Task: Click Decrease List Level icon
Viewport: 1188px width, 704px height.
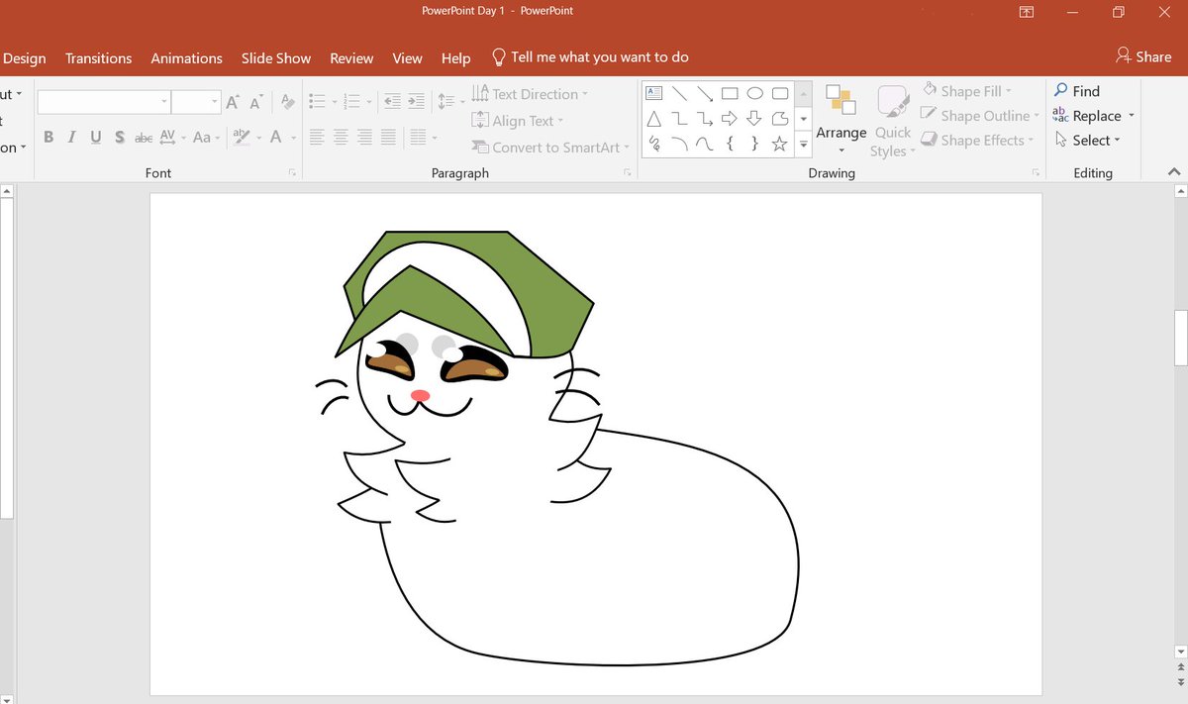Action: 392,102
